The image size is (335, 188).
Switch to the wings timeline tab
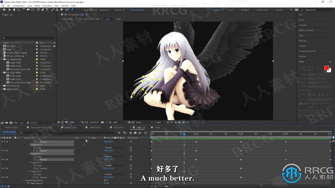click(x=157, y=127)
